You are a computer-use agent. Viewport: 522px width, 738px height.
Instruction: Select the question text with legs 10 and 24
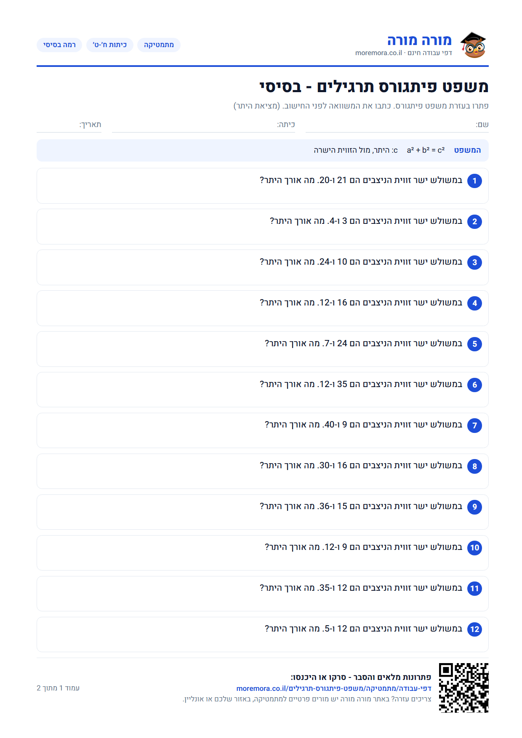pos(361,262)
